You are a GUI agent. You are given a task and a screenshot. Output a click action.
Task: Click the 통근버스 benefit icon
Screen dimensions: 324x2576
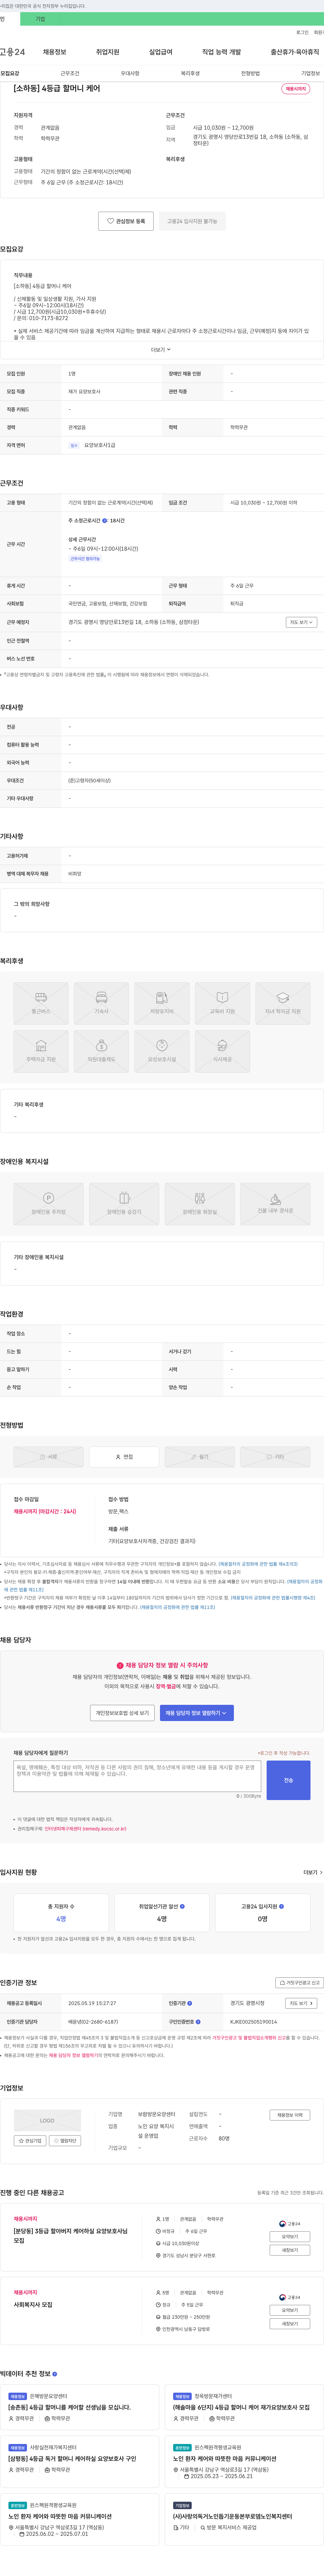(x=41, y=1003)
